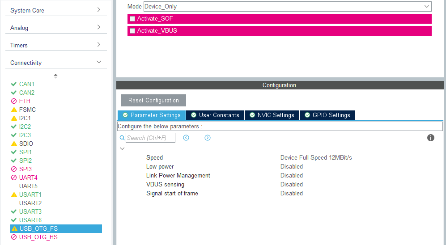Image resolution: width=446 pixels, height=245 pixels.
Task: Enable the Activate_SOF checkbox
Action: pos(132,19)
